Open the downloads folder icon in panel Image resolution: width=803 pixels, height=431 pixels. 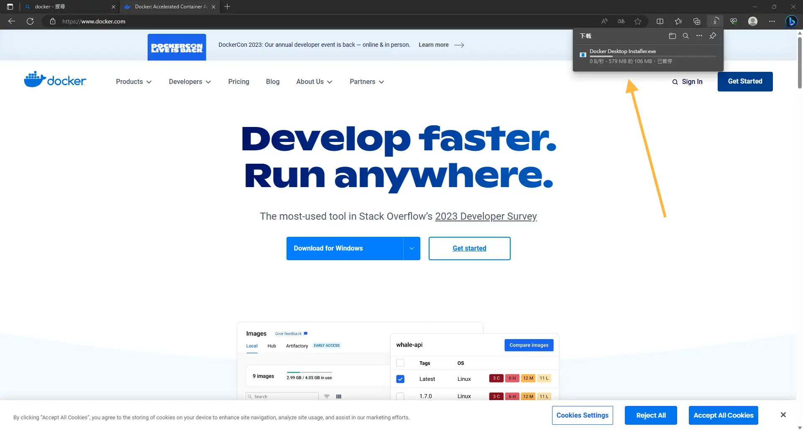coord(672,36)
